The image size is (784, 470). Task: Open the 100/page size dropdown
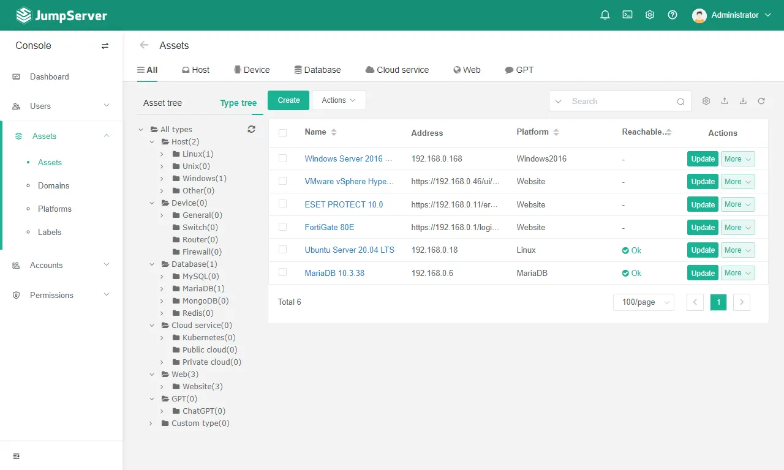(x=644, y=302)
